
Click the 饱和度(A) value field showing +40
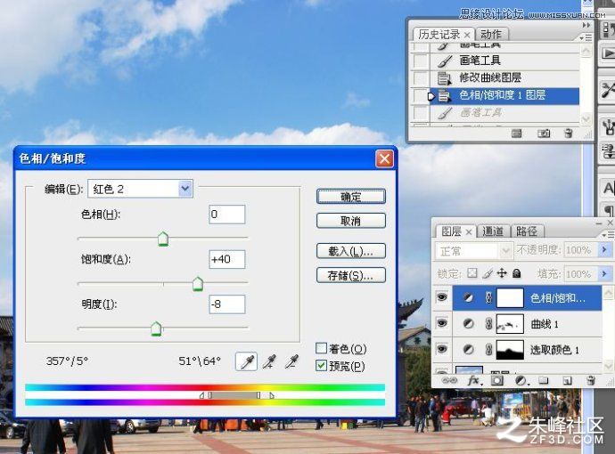[227, 259]
